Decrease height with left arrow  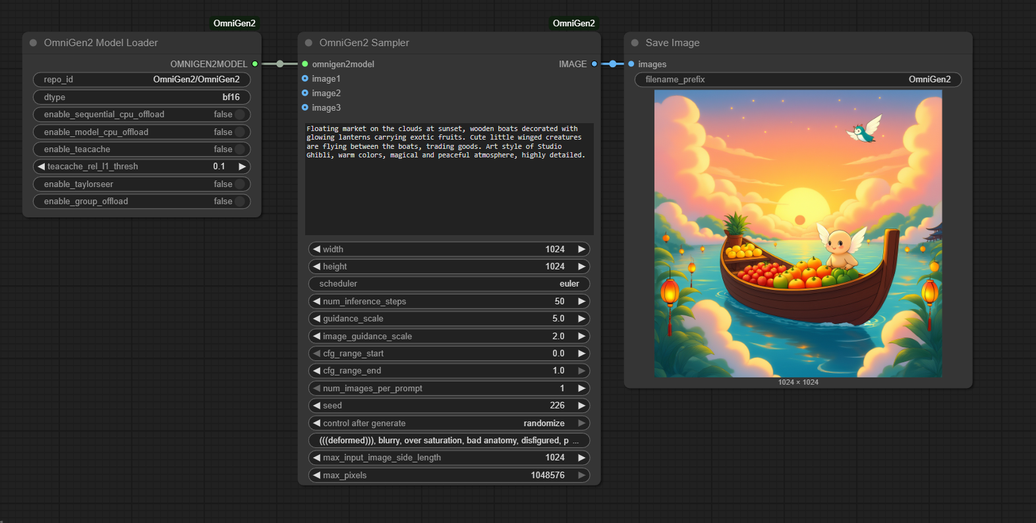317,266
